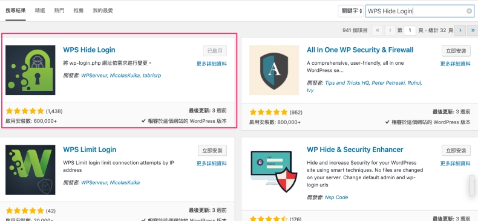Open Peter Petreski developer link

(x=388, y=83)
